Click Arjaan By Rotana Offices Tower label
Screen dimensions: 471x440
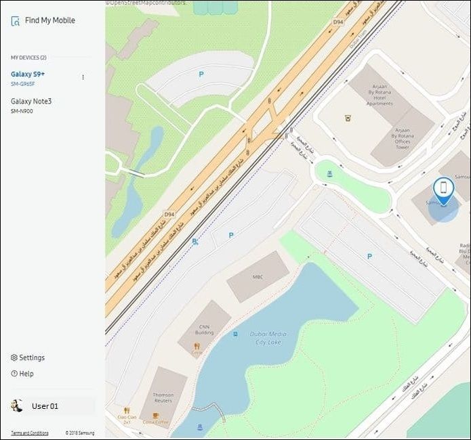click(403, 139)
